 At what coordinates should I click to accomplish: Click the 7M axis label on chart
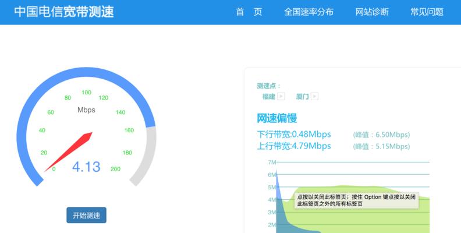272,162
